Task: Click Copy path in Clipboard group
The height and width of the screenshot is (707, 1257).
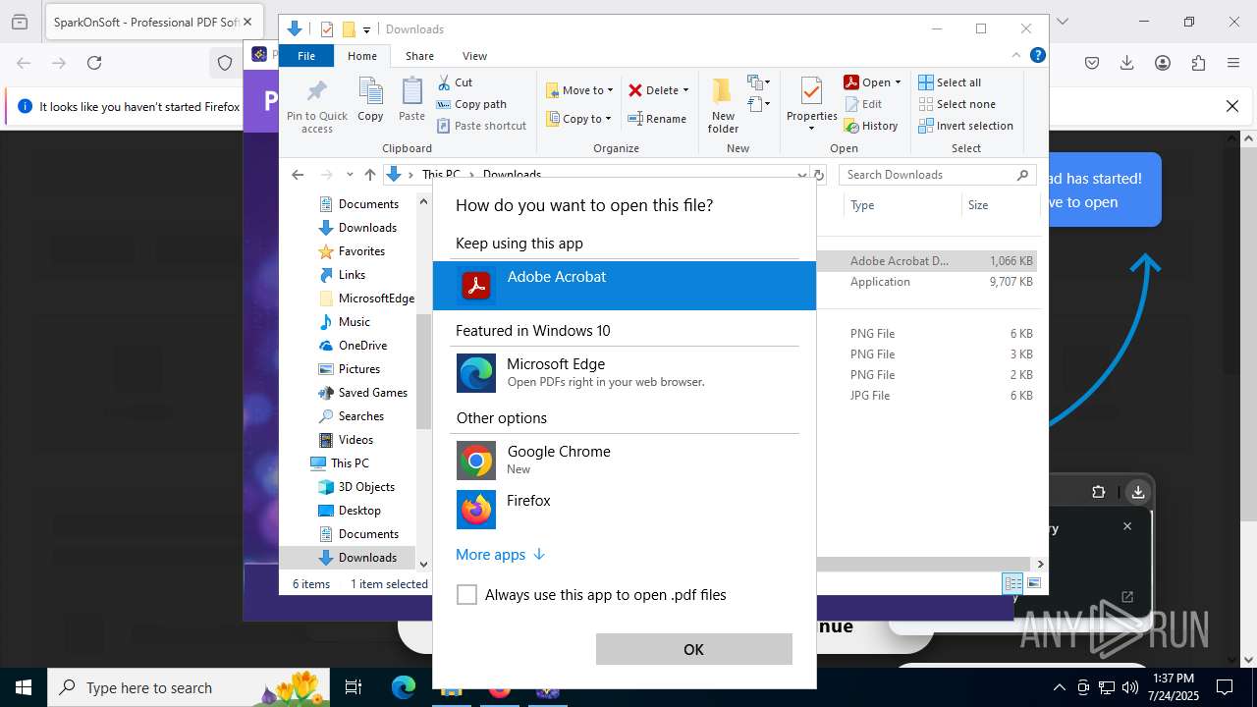Action: coord(472,104)
